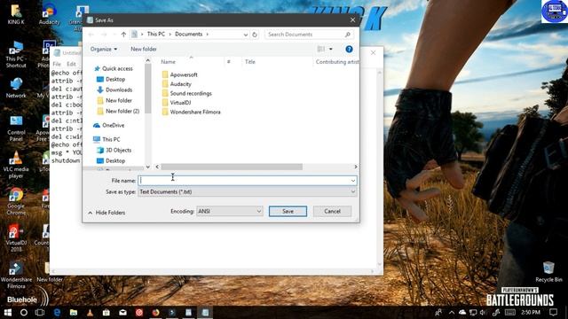The image size is (568, 319).
Task: Click the Windows Start button
Action: point(7,312)
